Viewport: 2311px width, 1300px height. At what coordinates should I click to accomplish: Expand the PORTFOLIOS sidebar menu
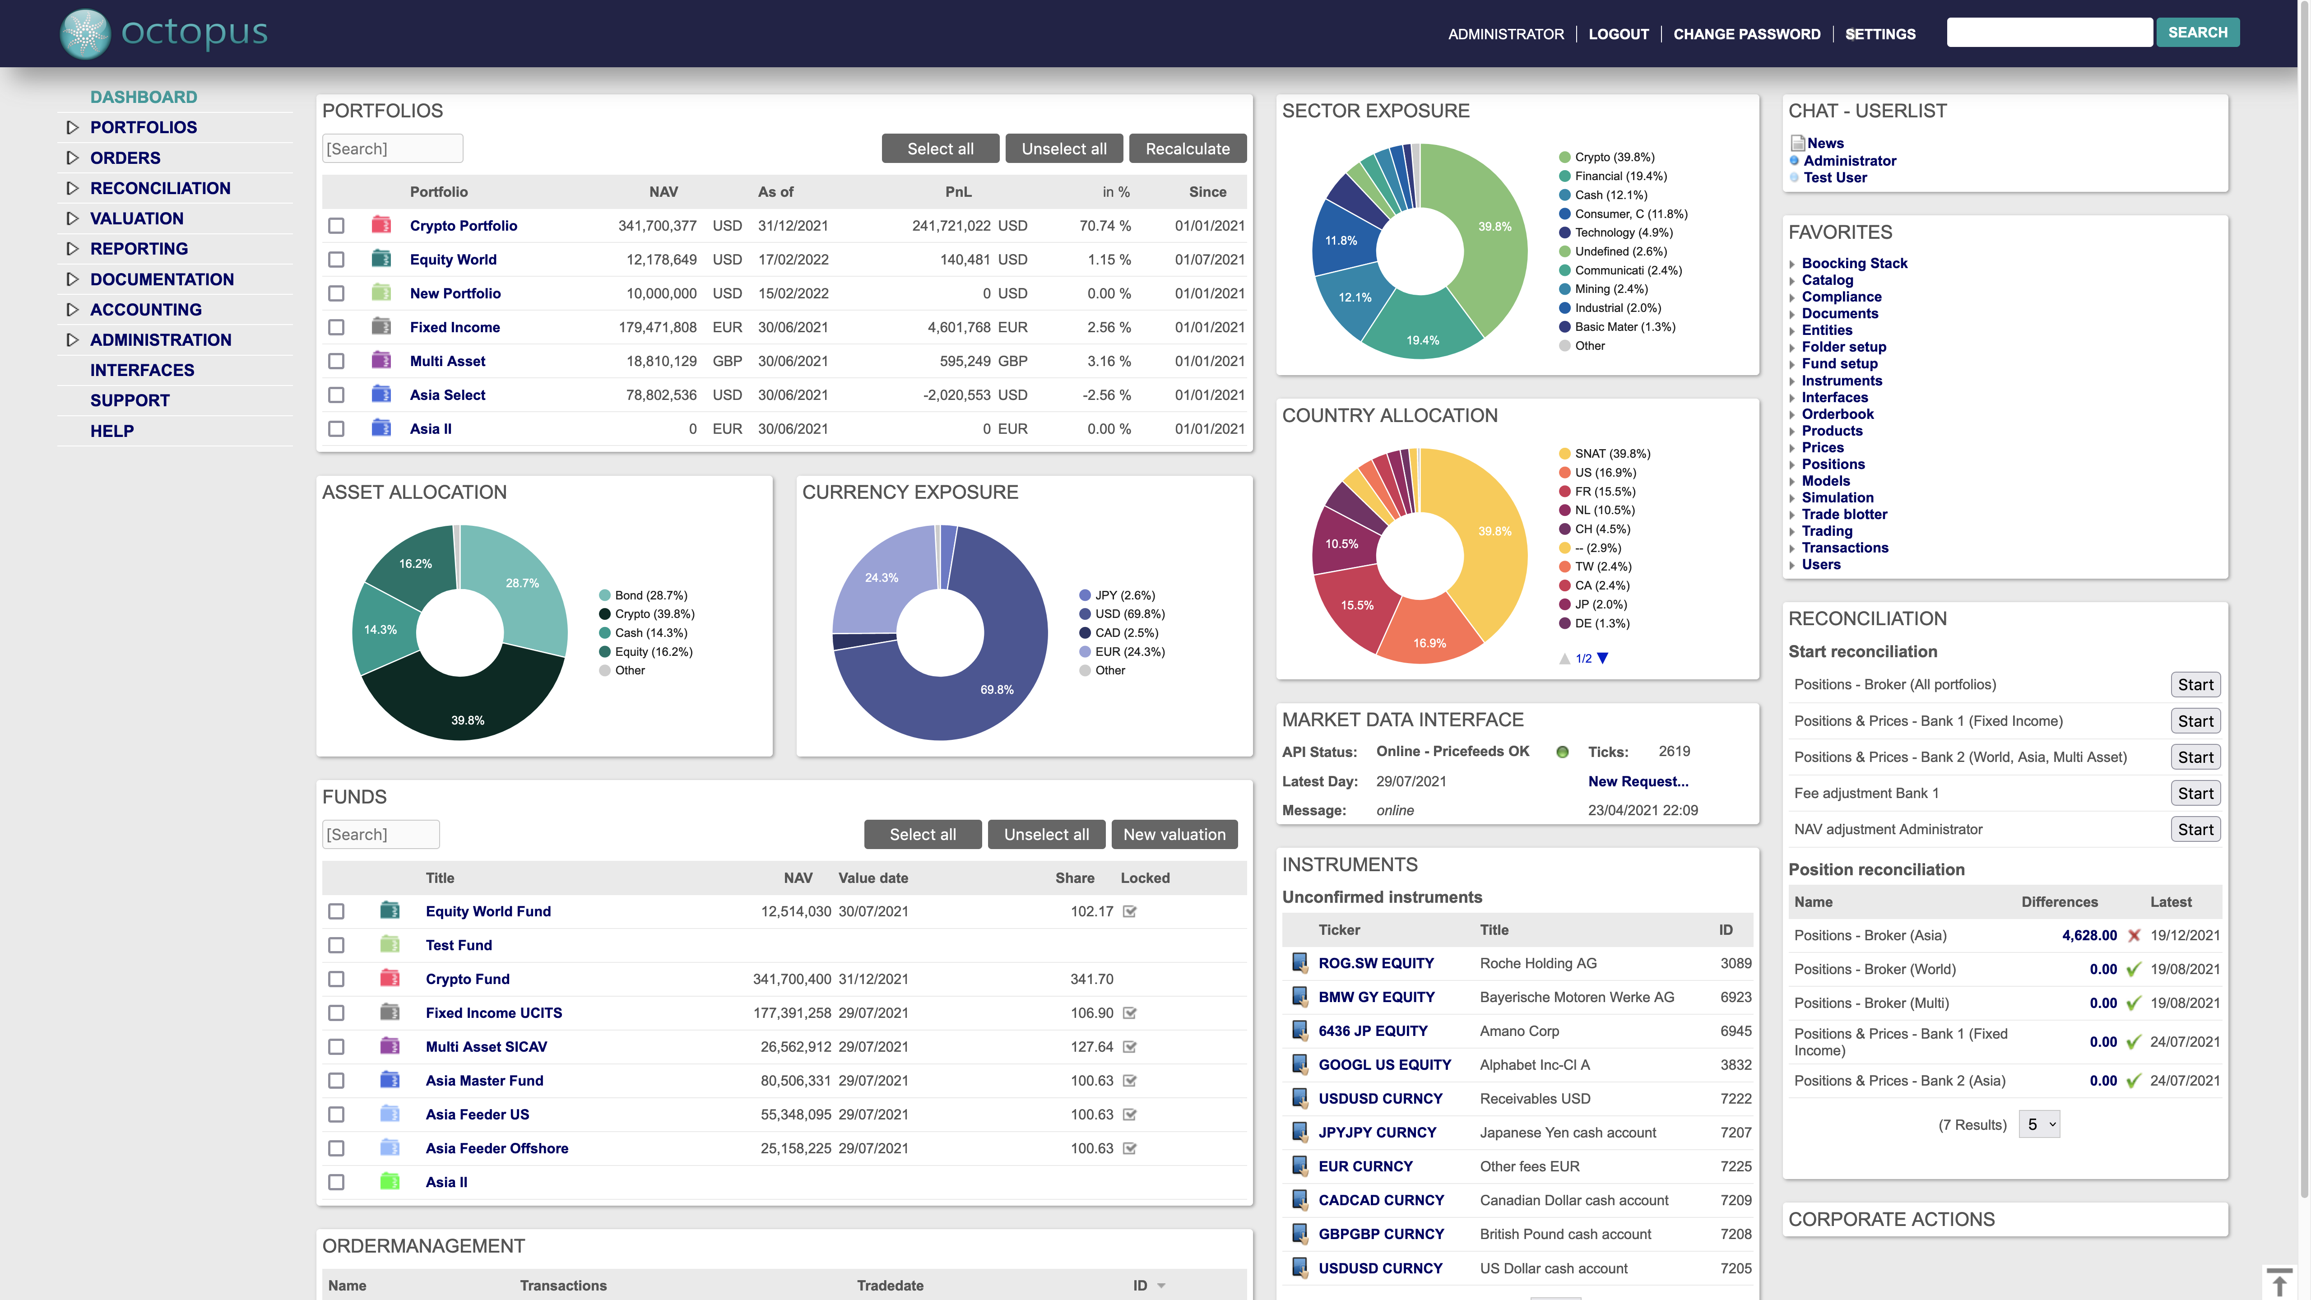click(73, 127)
